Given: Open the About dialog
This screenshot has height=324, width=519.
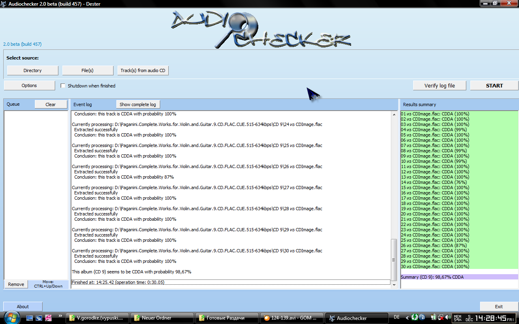Looking at the screenshot, I should click(x=23, y=307).
